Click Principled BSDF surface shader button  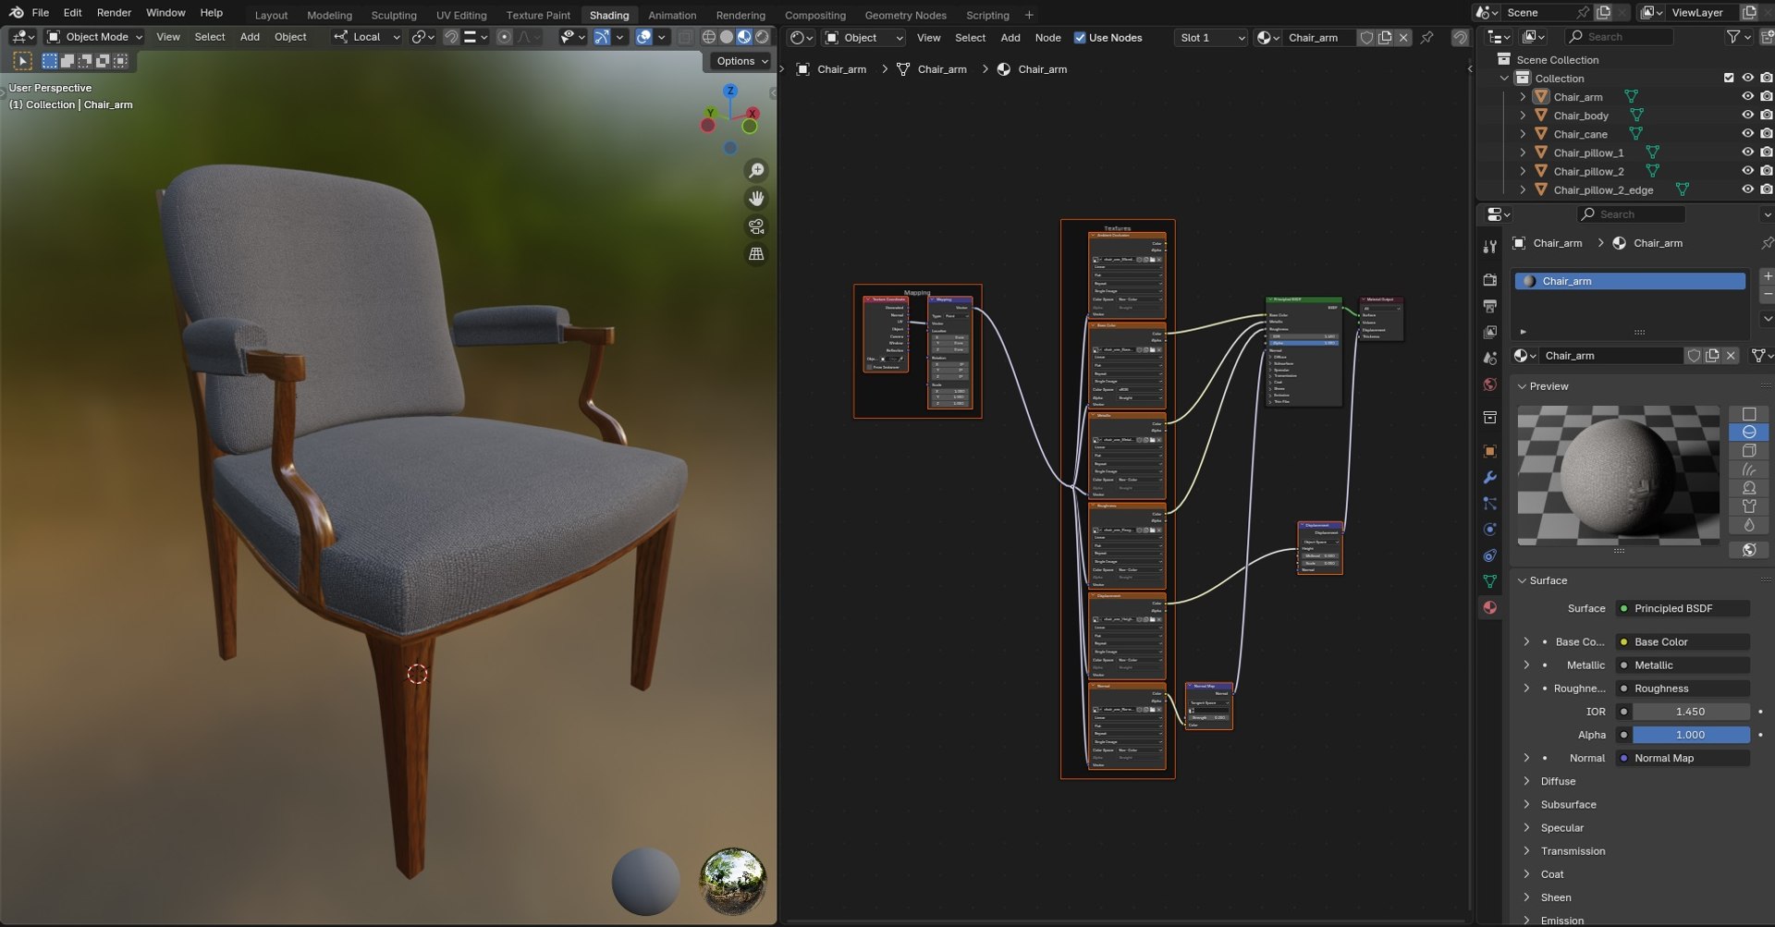click(x=1682, y=608)
